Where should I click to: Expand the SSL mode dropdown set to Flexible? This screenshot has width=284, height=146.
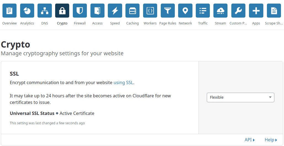[x=240, y=97]
